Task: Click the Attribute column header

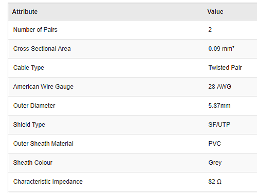Action: pos(25,12)
